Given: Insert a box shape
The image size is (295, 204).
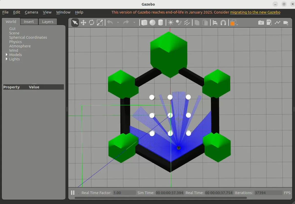Looking at the screenshot, I should 144,23.
